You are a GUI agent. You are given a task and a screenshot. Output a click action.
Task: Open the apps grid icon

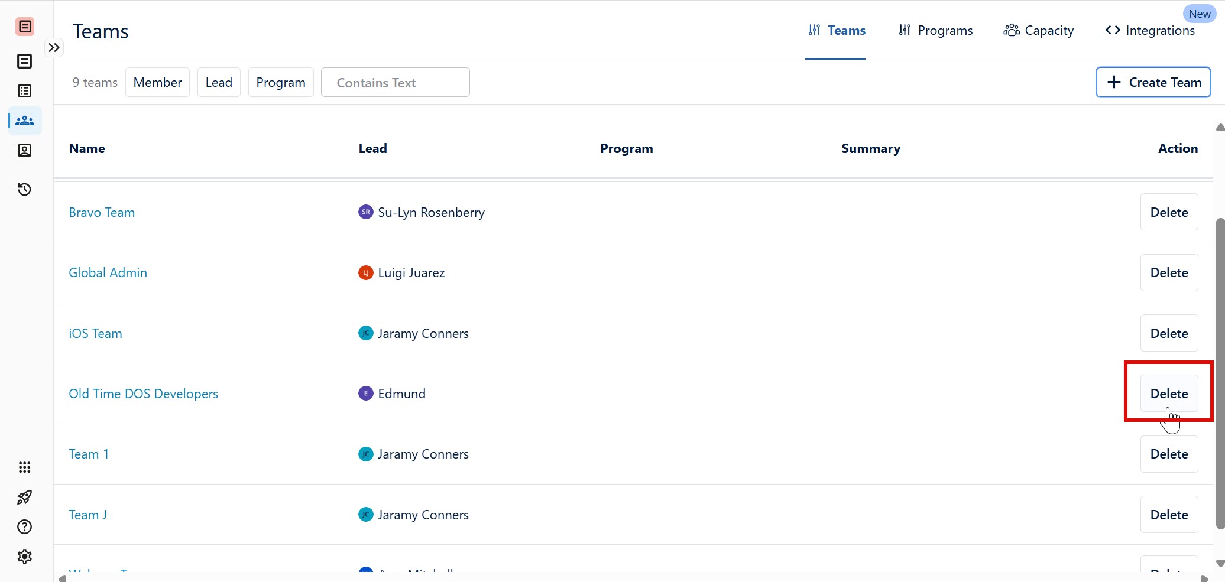(x=25, y=467)
